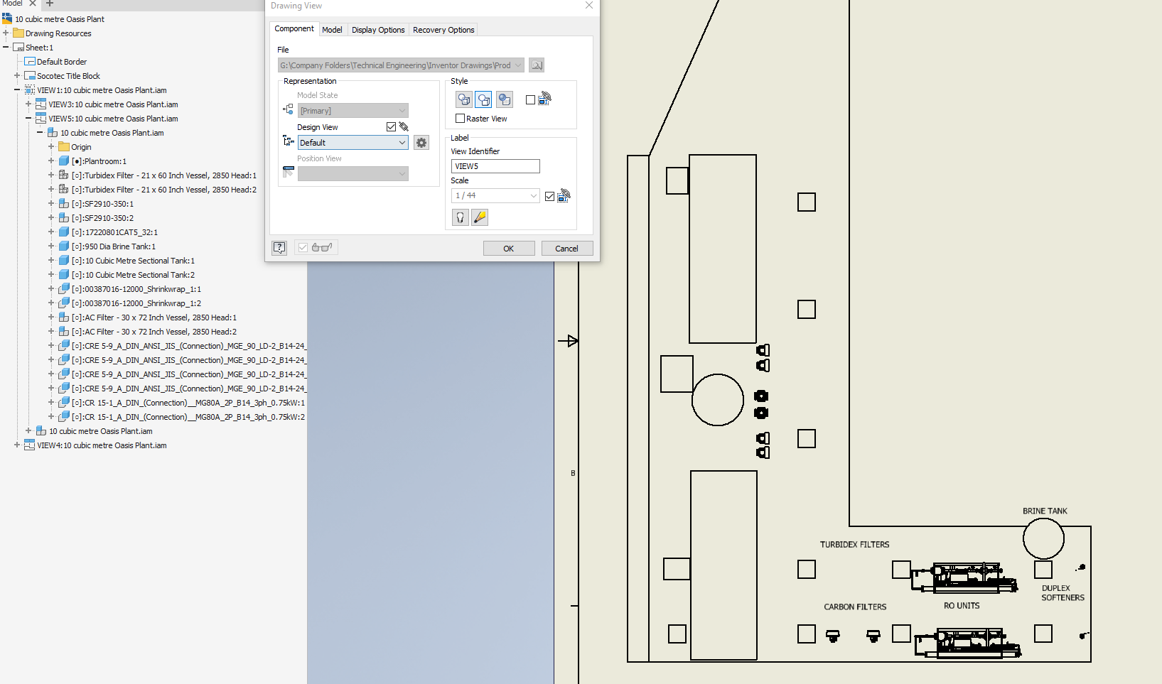Viewport: 1162px width, 684px height.
Task: Add a new browser tab with plus icon
Action: 50,4
